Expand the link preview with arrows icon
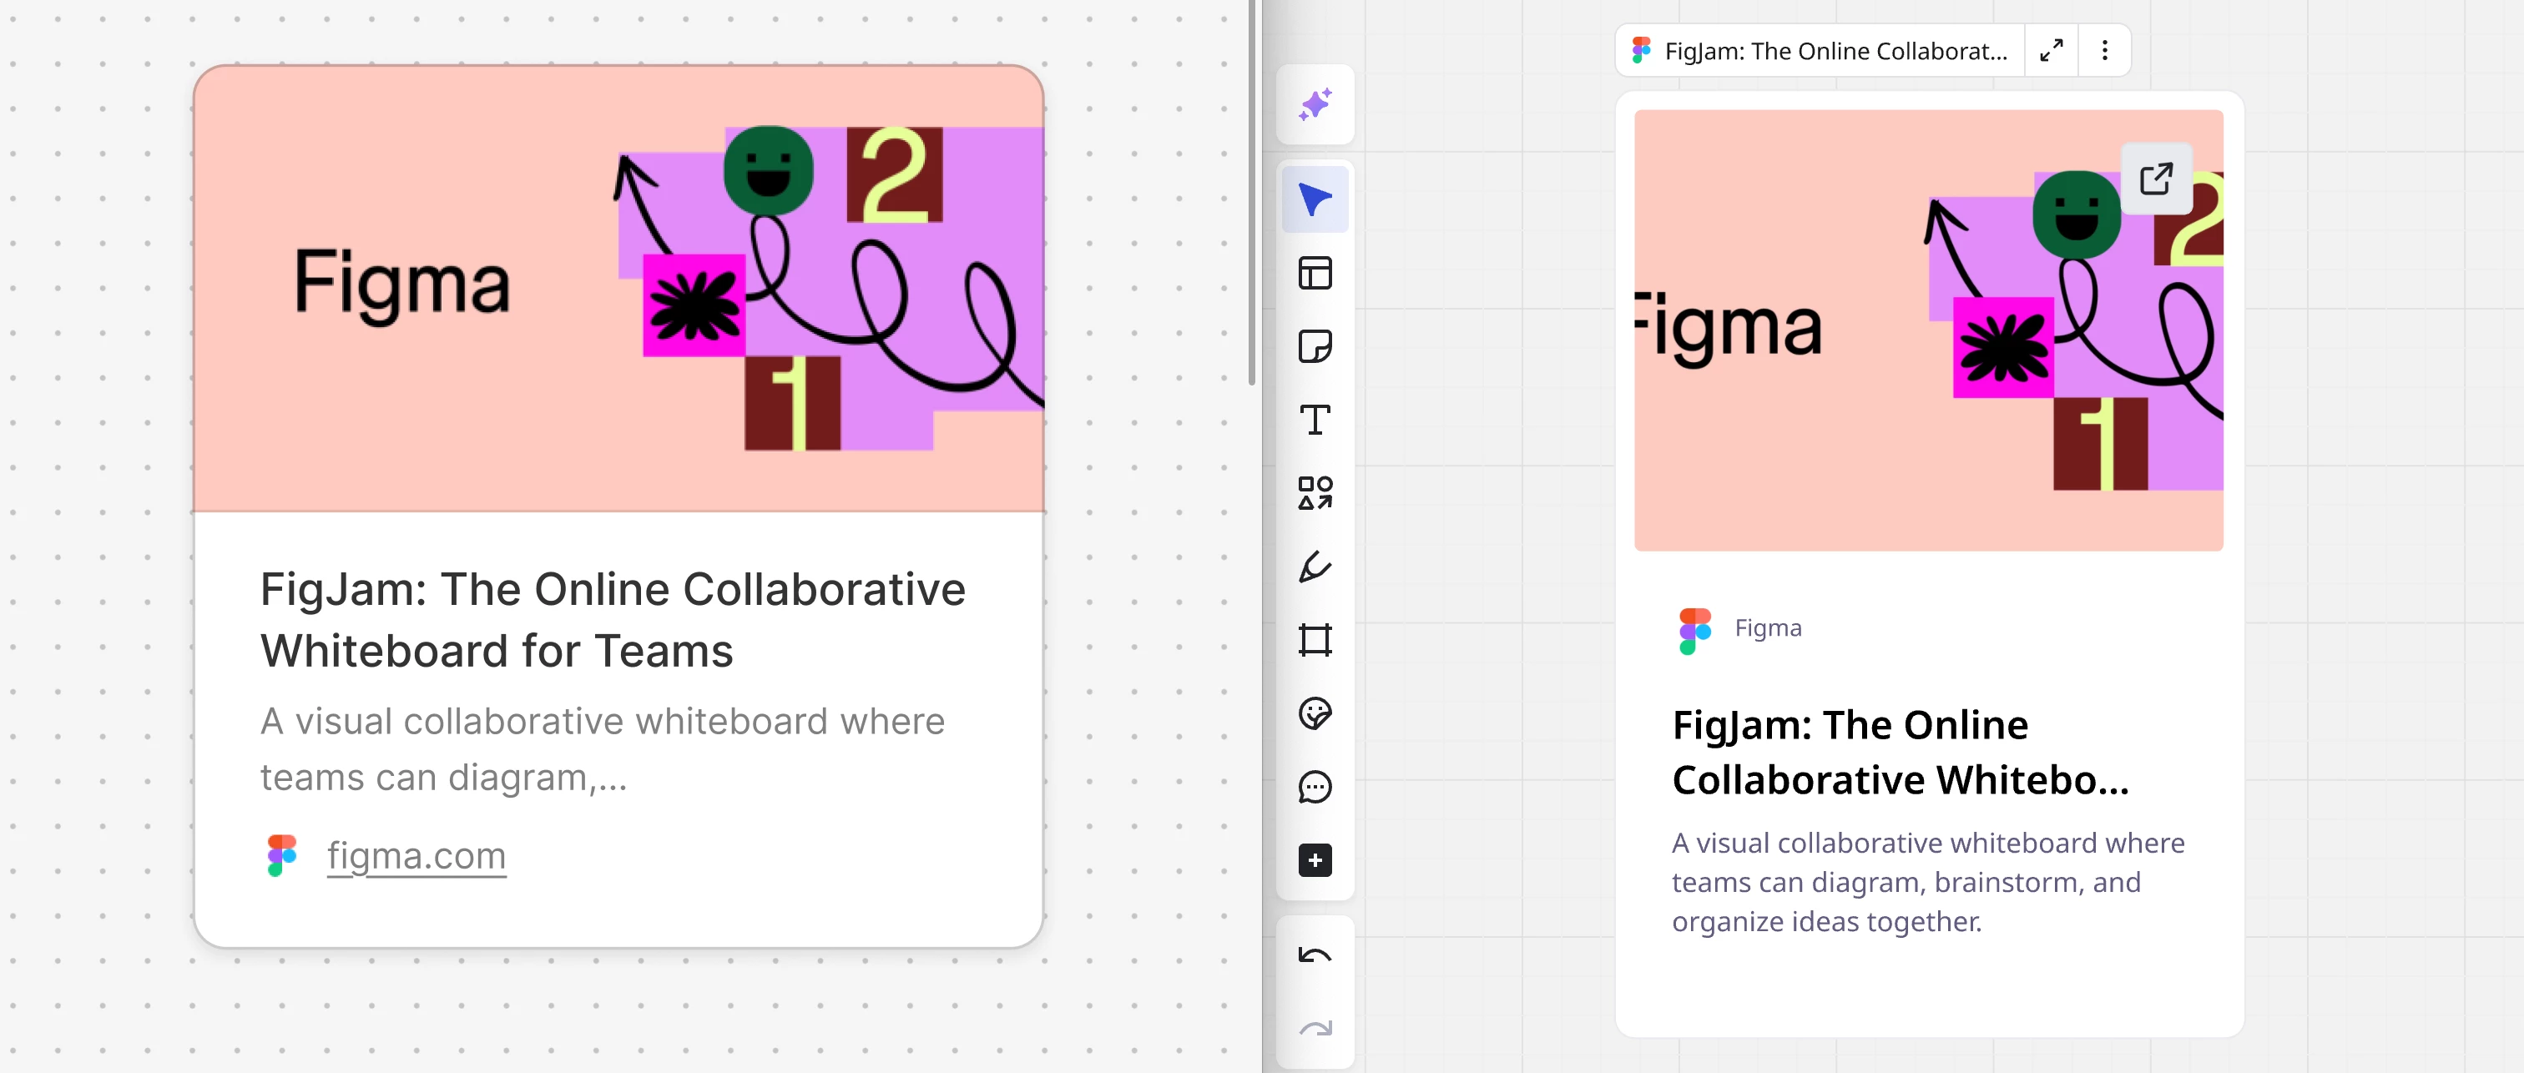 point(2051,50)
